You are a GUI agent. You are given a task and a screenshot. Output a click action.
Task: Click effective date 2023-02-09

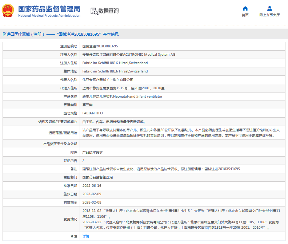[92, 194]
